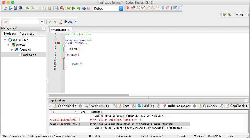
Task: Rebuild the project
Action: 84,8
